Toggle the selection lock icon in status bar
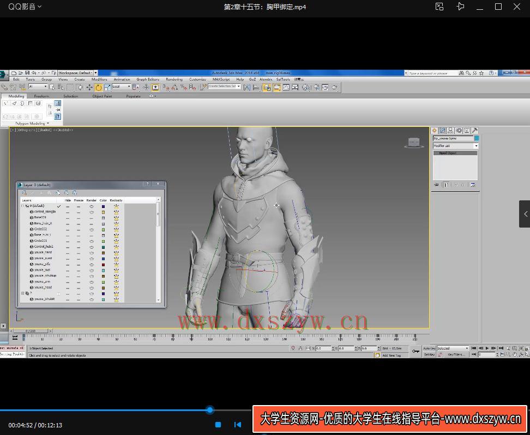This screenshot has width=530, height=435. (x=300, y=348)
